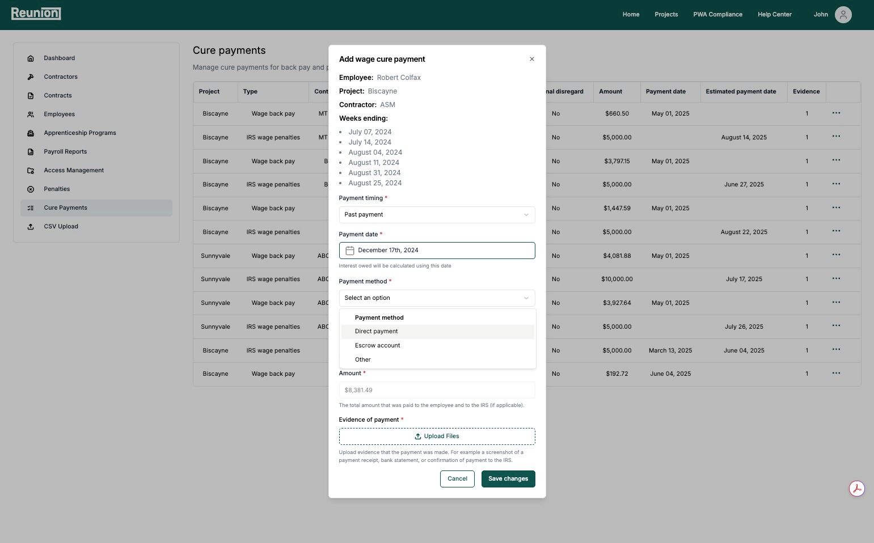Select Direct payment from the Payment method list
This screenshot has height=543, width=874.
click(376, 331)
